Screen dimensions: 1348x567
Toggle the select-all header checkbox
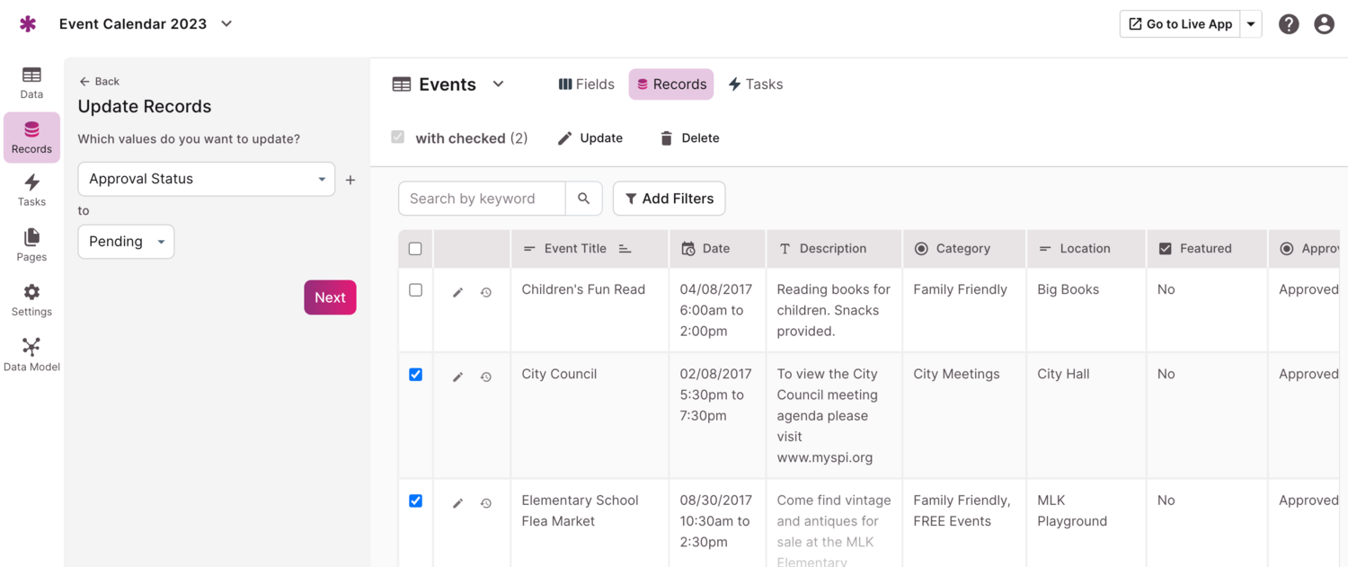coord(415,249)
